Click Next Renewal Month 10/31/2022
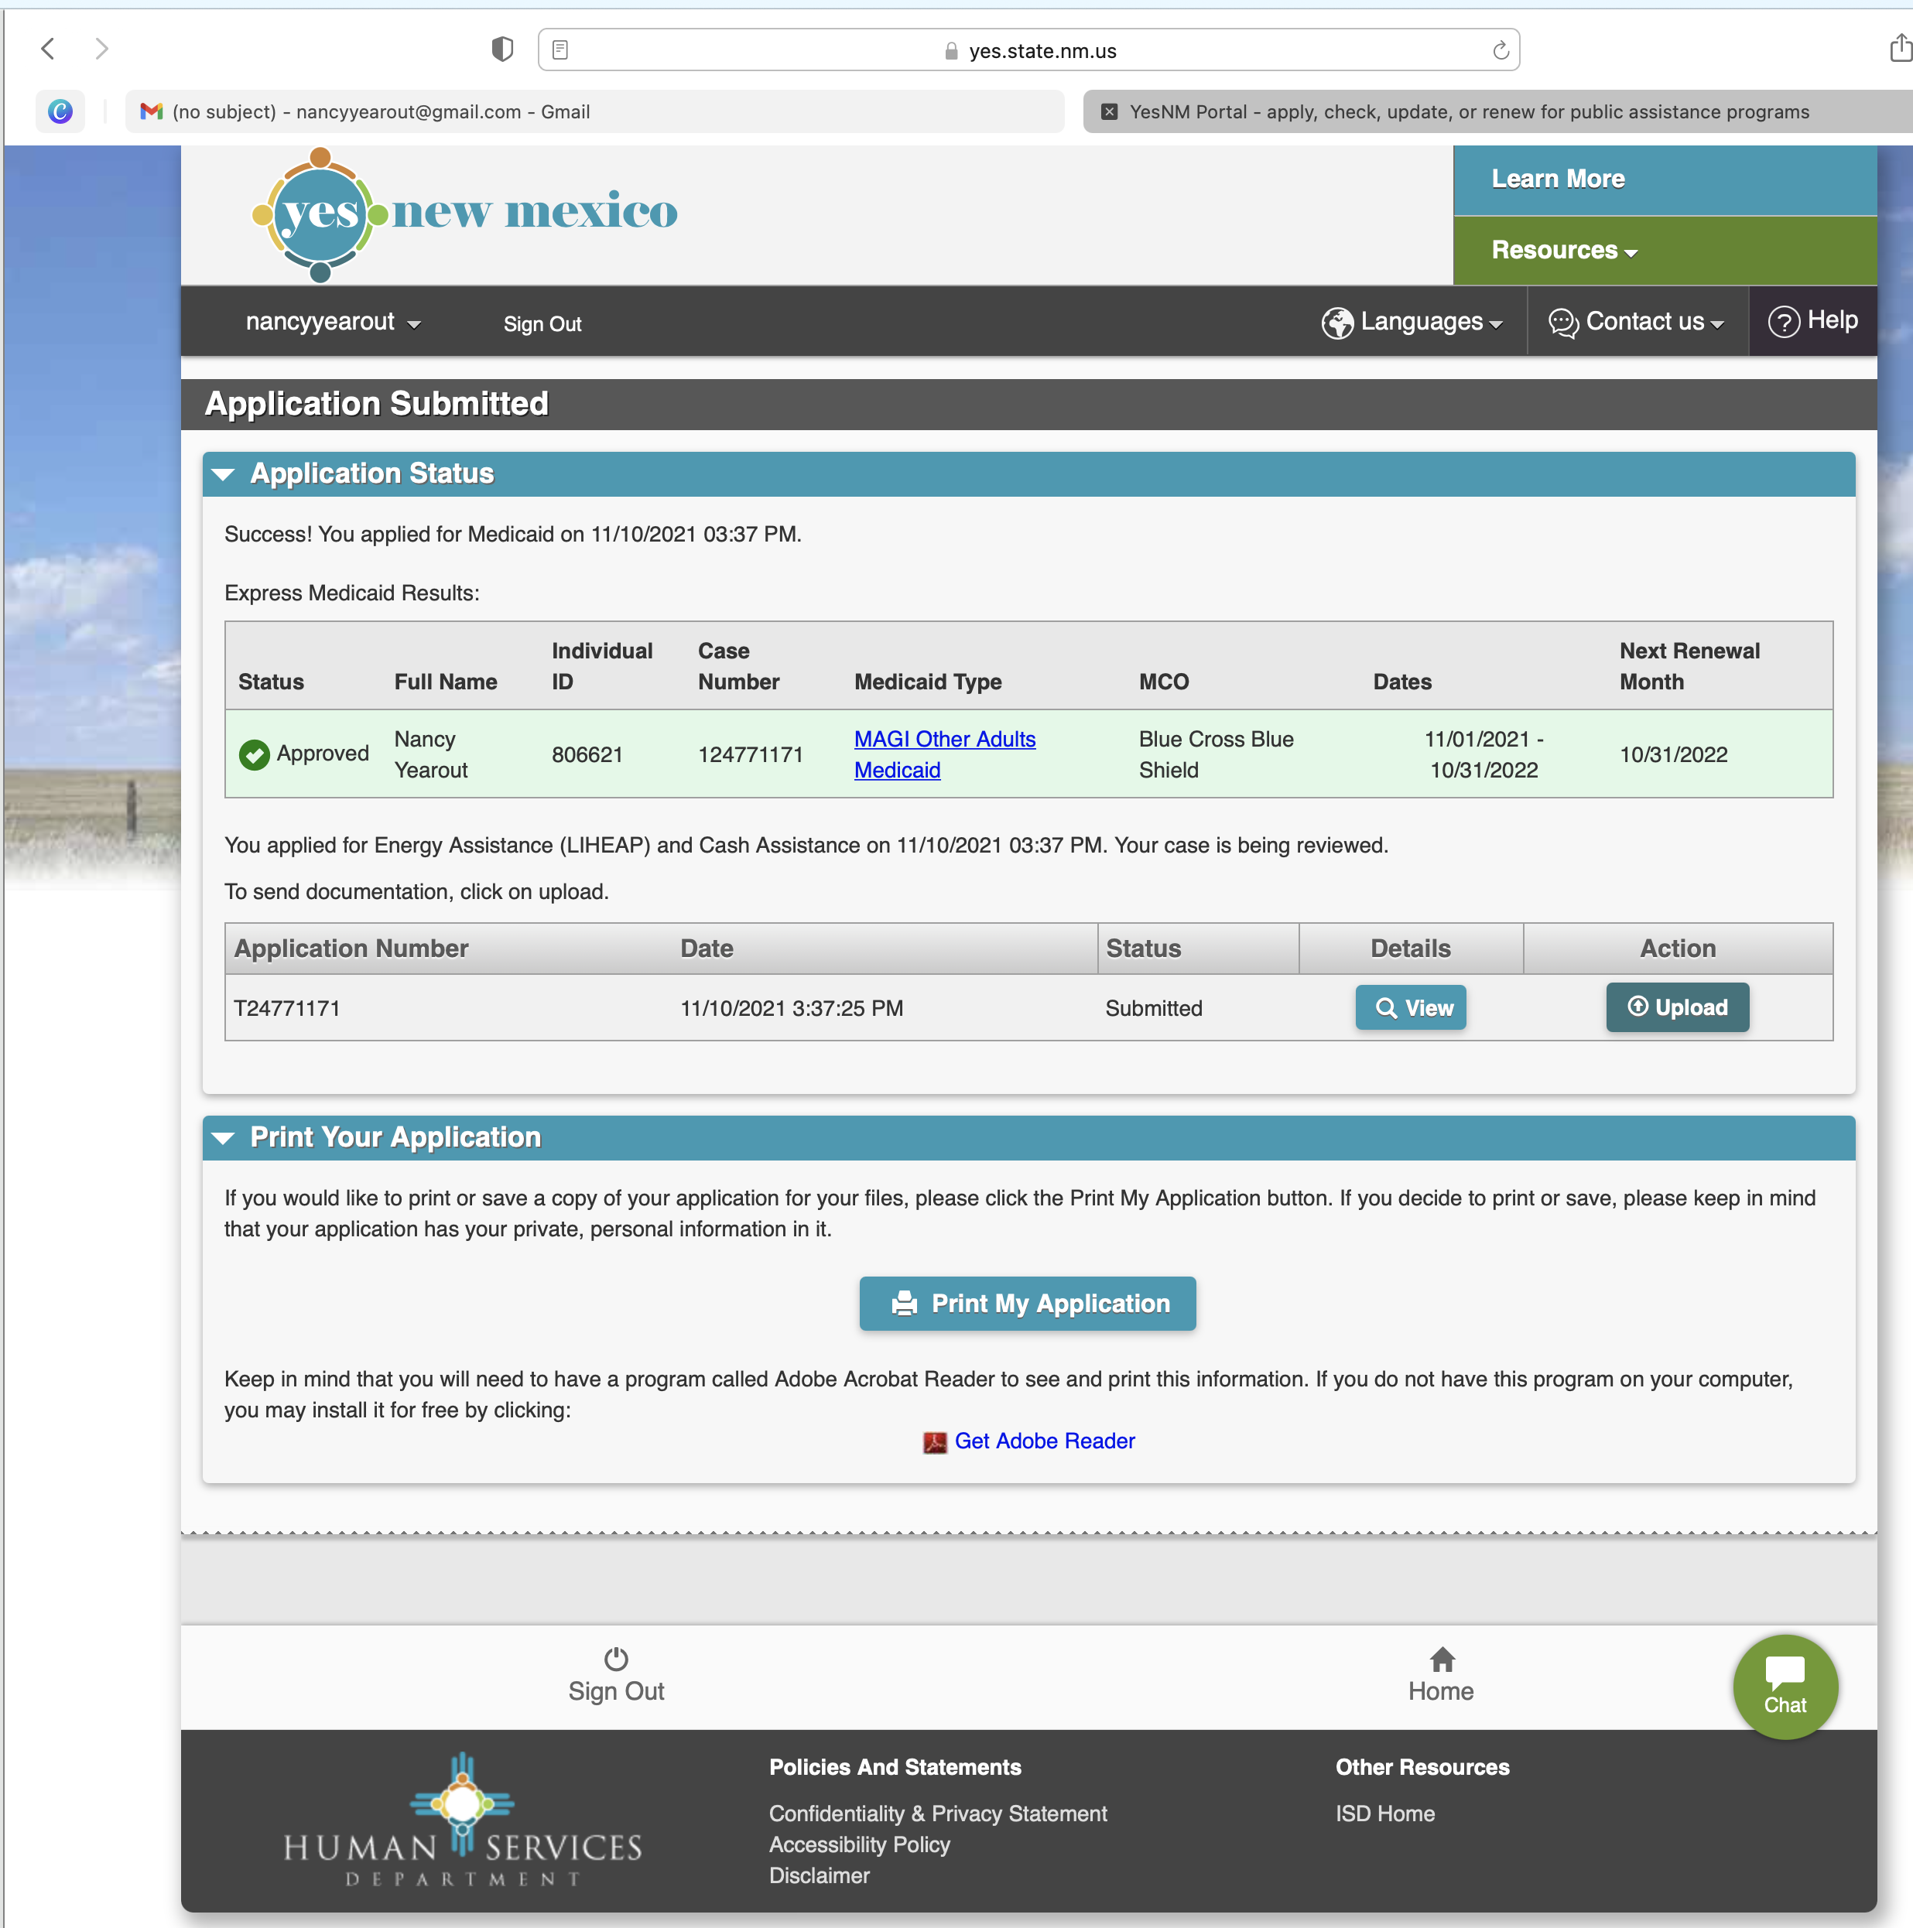 click(1673, 754)
